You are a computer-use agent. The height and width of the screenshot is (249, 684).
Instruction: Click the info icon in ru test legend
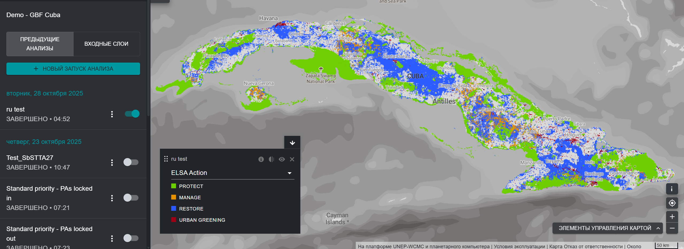(261, 159)
